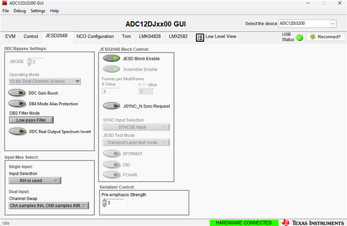Click the K-1 Value field
The image size is (347, 226).
coord(146,92)
